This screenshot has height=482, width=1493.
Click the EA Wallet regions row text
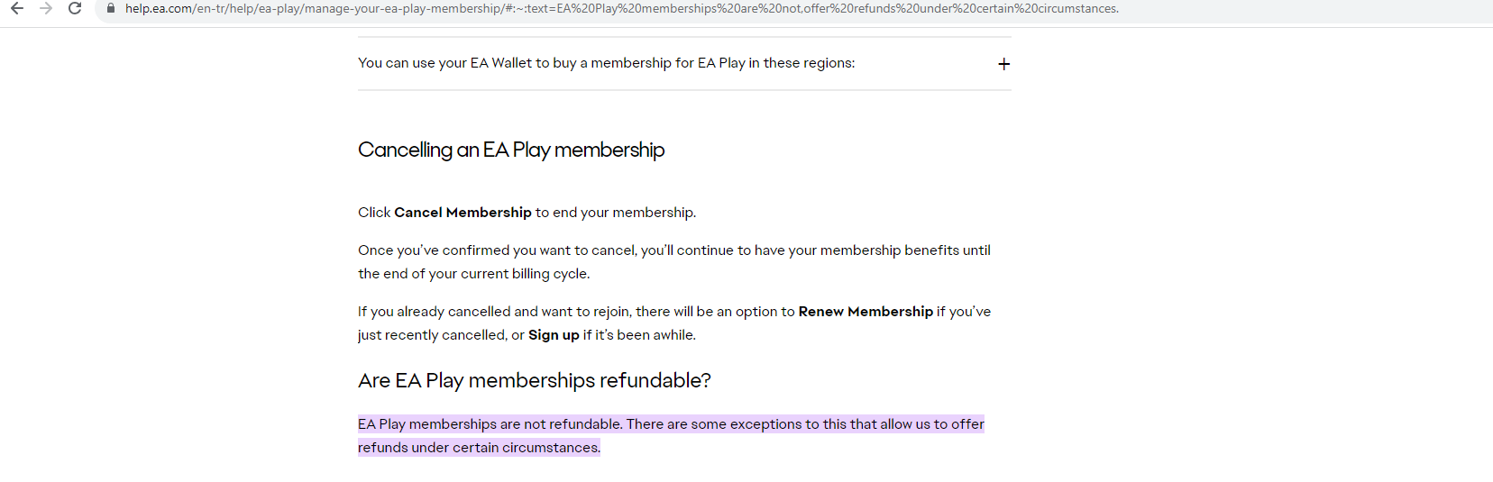[x=606, y=63]
